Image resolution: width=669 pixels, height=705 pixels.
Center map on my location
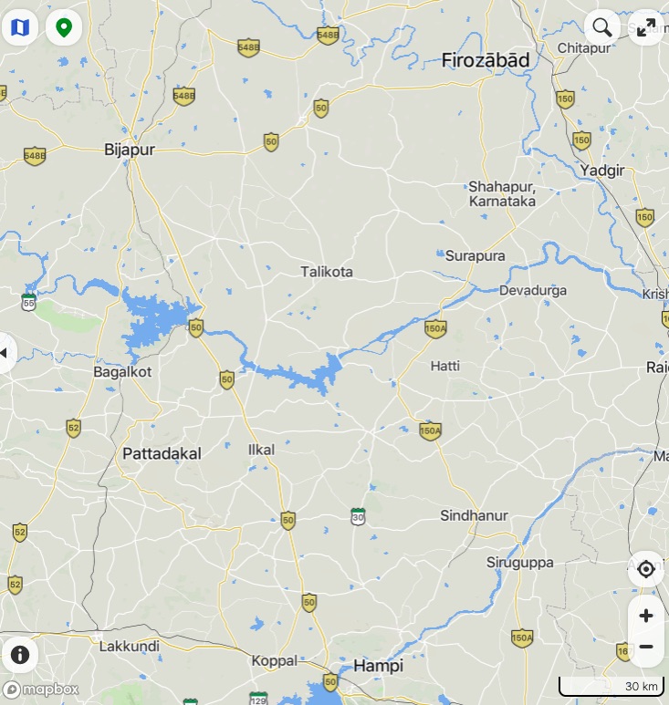[646, 569]
